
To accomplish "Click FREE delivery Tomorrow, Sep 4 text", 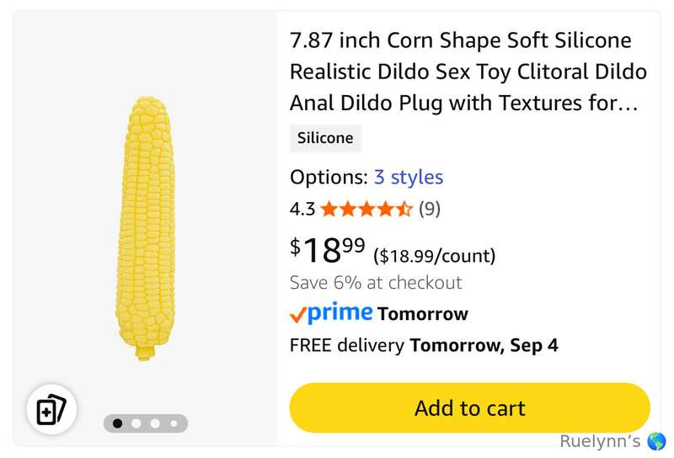I will [424, 345].
